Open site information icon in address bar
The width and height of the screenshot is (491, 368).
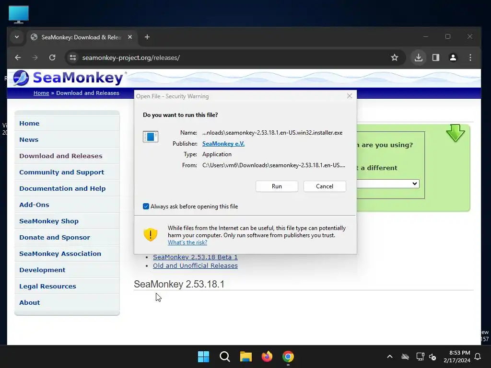coord(73,57)
